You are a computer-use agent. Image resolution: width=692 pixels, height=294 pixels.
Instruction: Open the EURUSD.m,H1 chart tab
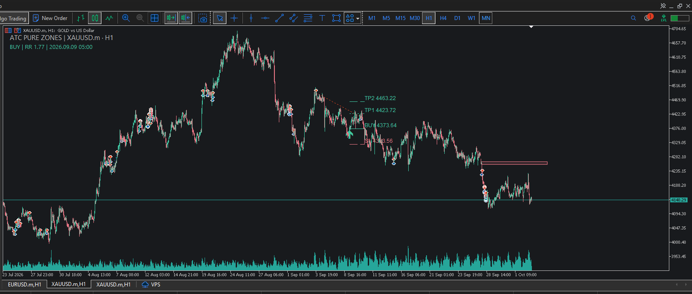click(24, 284)
